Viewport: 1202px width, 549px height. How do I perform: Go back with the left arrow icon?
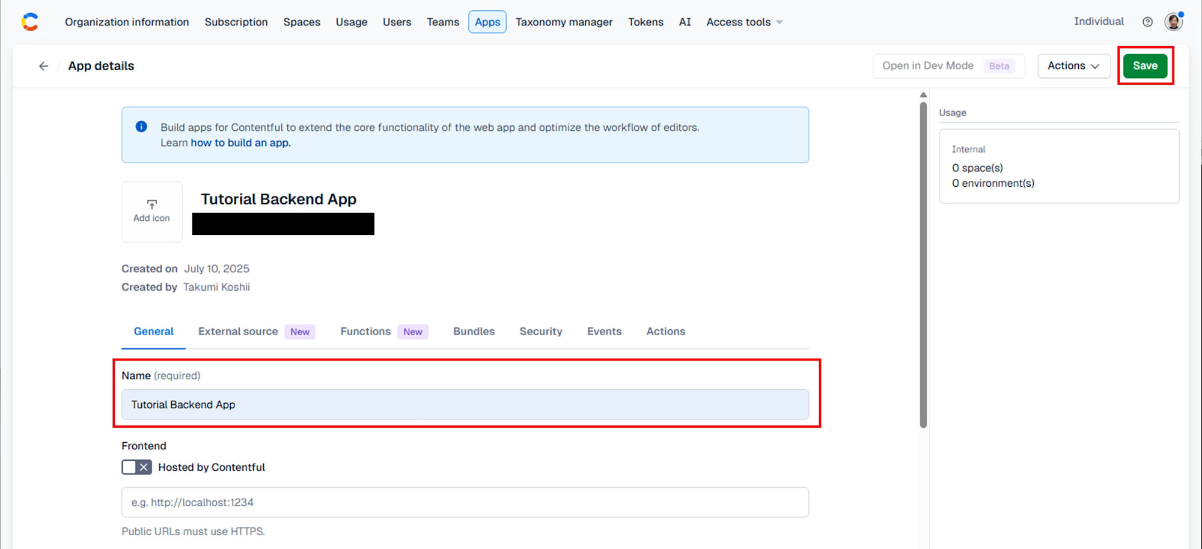point(43,66)
